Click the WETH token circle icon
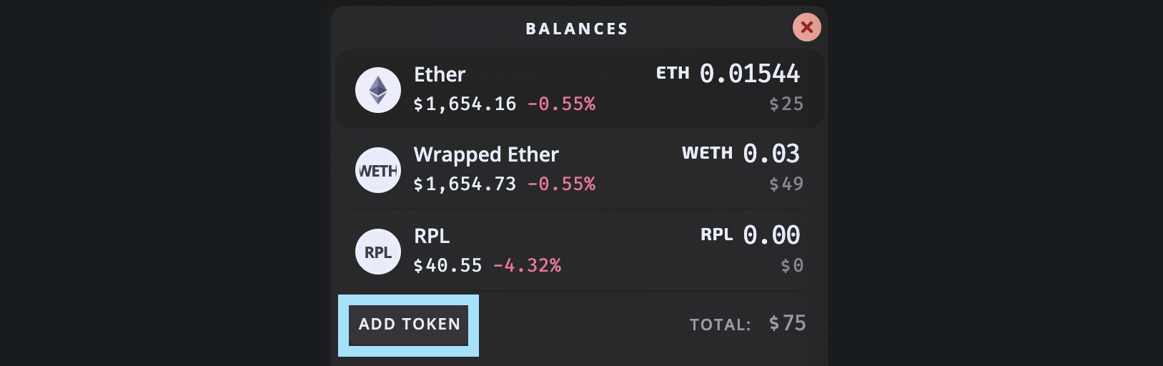Viewport: 1163px width, 366px height. coord(378,170)
